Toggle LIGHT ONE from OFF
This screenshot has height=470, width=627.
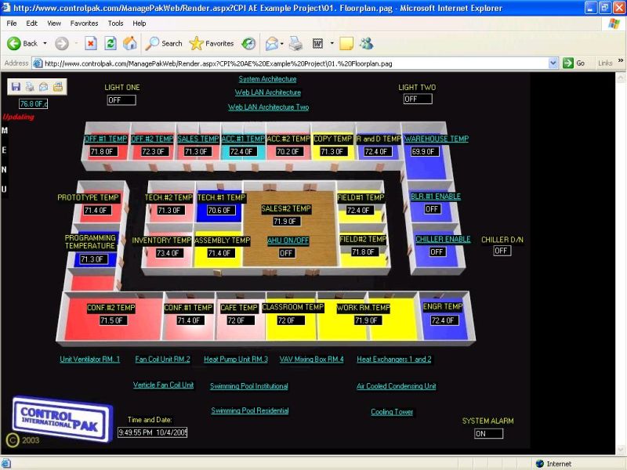click(x=121, y=99)
